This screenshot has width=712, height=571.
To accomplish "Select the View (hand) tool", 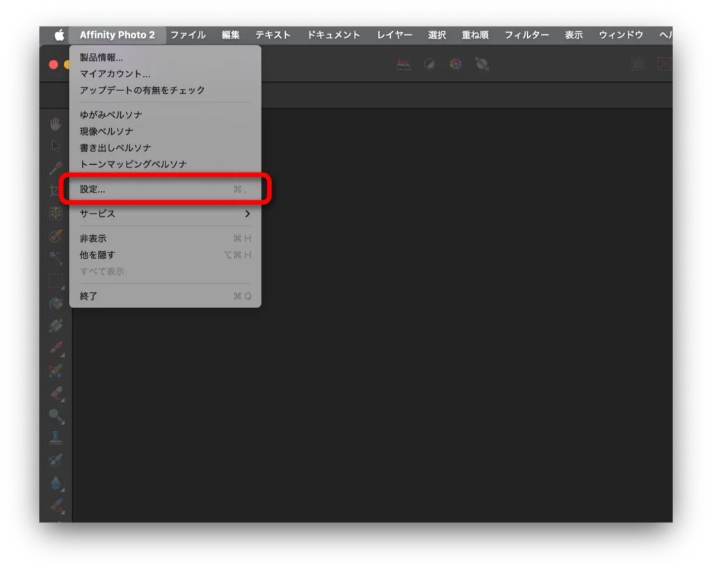I will pos(56,124).
